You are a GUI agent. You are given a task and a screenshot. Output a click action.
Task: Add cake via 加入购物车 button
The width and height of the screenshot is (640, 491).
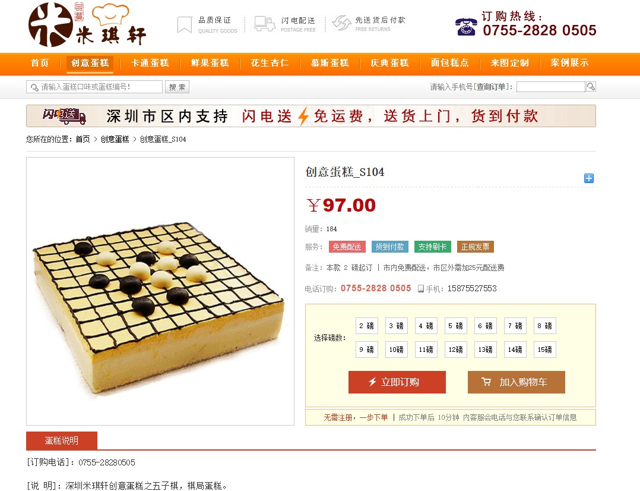(x=517, y=382)
